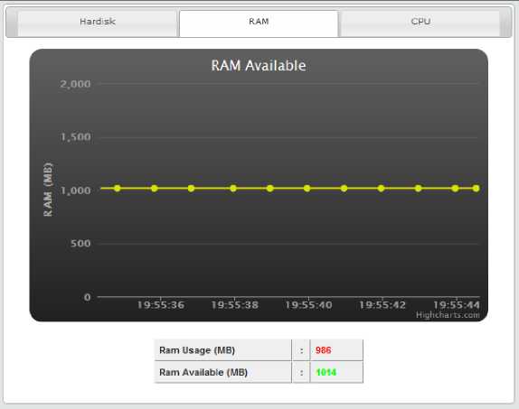The height and width of the screenshot is (409, 519).
Task: Click the green 1014 RAM available value
Action: pos(326,372)
